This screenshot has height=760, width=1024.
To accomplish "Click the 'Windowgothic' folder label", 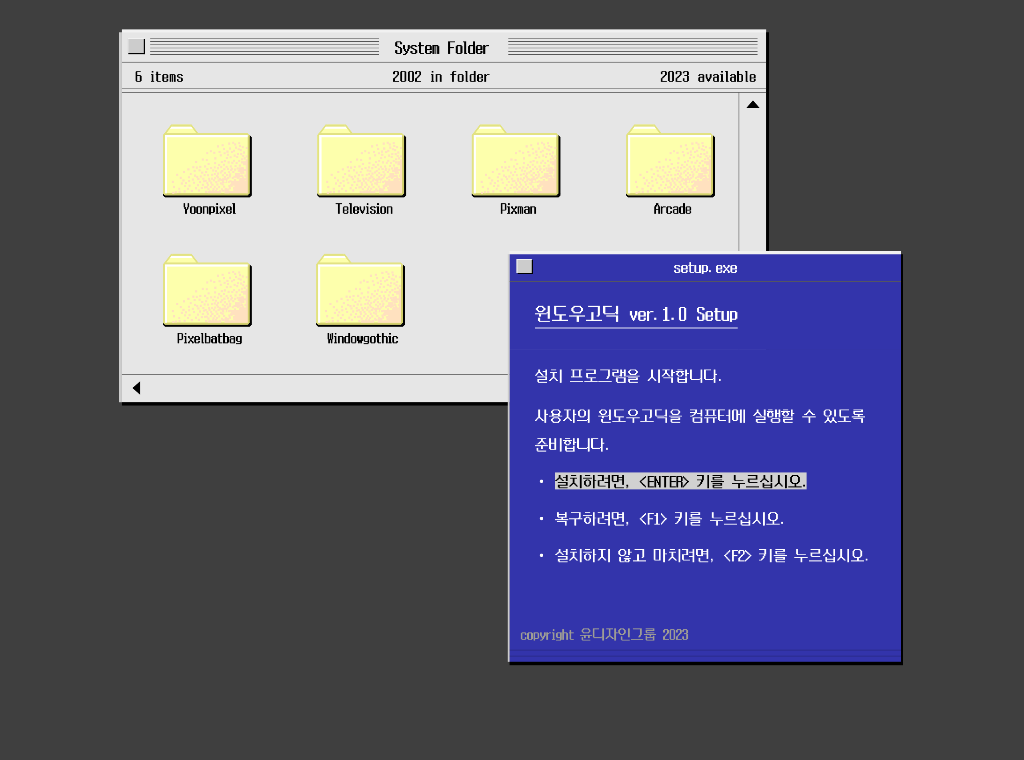I will (x=362, y=338).
